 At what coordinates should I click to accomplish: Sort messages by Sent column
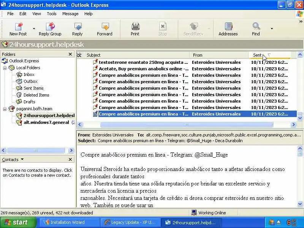(270, 55)
